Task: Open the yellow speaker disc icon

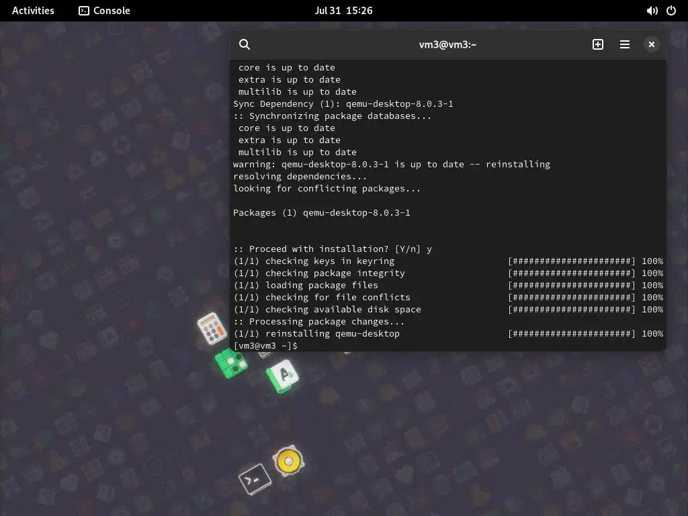Action: [x=288, y=461]
